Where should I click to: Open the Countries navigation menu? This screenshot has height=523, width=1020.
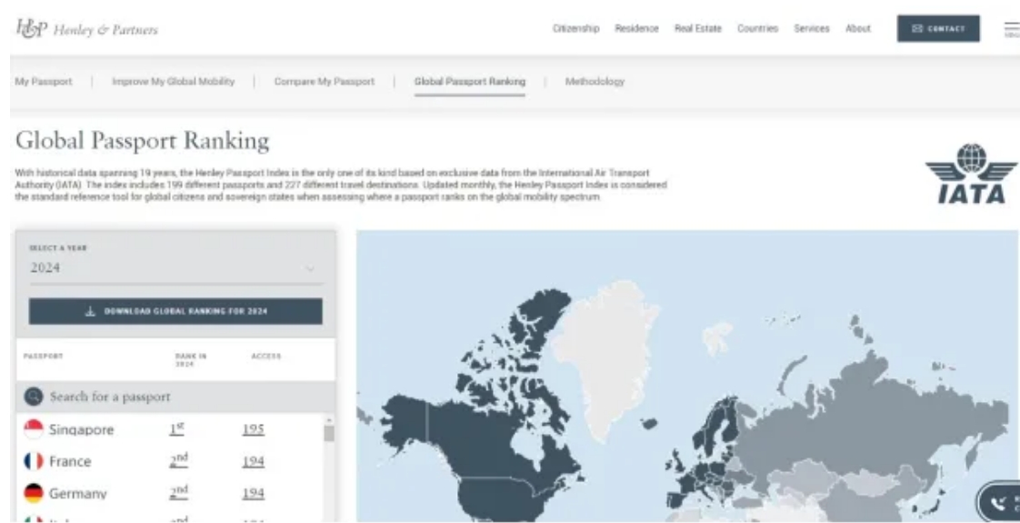[x=757, y=29]
